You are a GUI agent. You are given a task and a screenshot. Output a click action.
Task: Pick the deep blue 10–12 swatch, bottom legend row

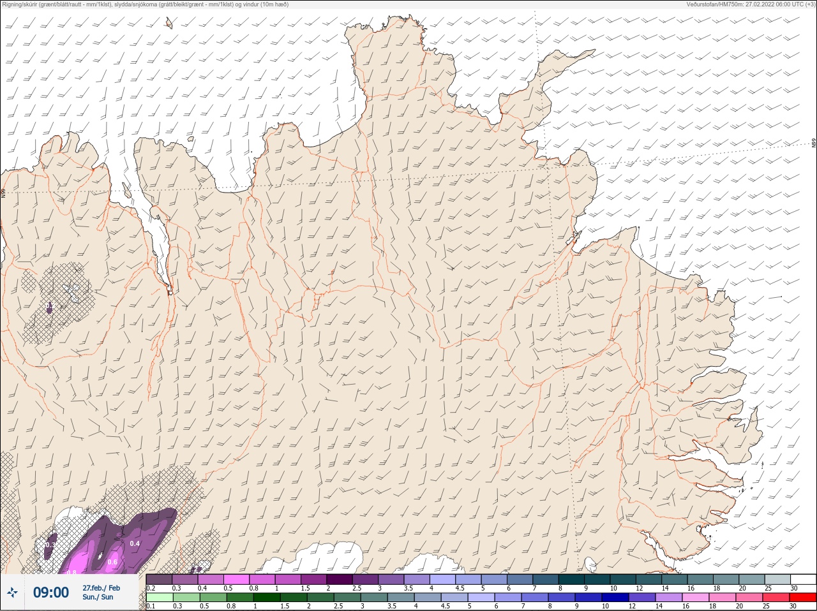pos(615,598)
